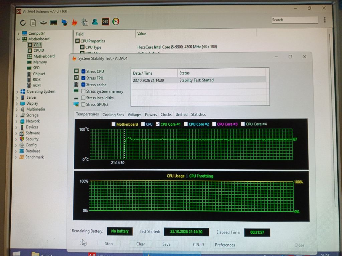Expand the Storage tree node
This screenshot has height=256, width=342.
(16, 116)
